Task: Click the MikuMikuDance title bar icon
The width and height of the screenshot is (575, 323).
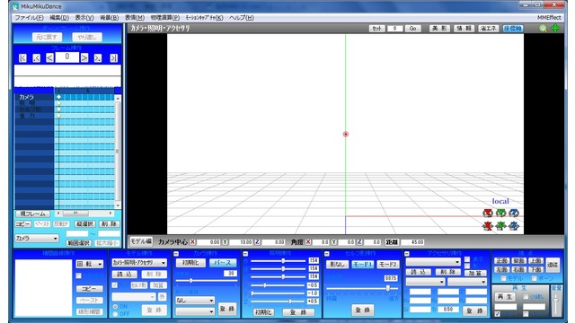Action: tap(15, 6)
